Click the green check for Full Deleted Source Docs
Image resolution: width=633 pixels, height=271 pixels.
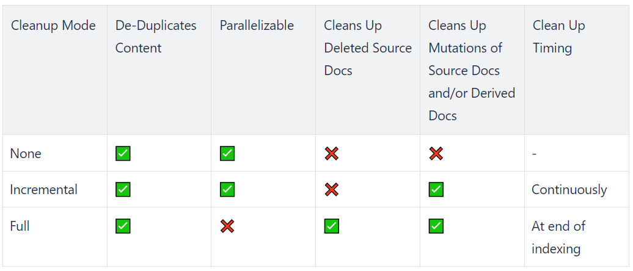click(x=331, y=226)
